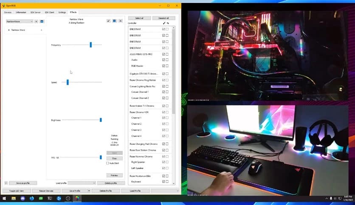355x205 pixels.
Task: Click the network tray icon
Action: pos(340,199)
